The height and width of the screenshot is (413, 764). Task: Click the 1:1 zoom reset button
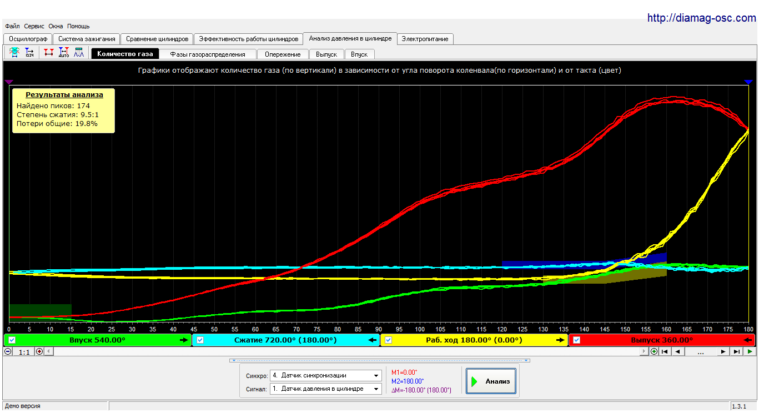pyautogui.click(x=23, y=352)
